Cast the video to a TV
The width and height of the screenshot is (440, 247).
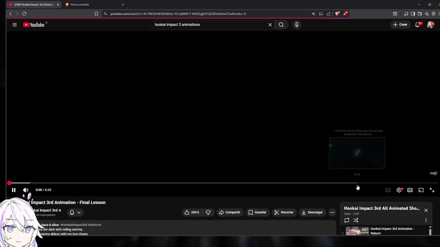point(421,190)
